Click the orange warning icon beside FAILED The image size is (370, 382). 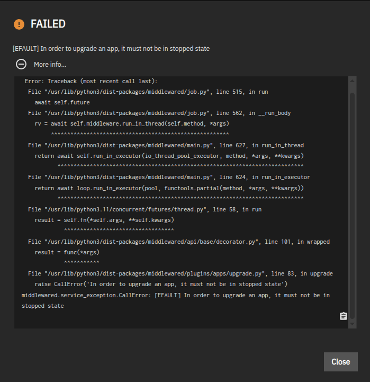pos(19,24)
